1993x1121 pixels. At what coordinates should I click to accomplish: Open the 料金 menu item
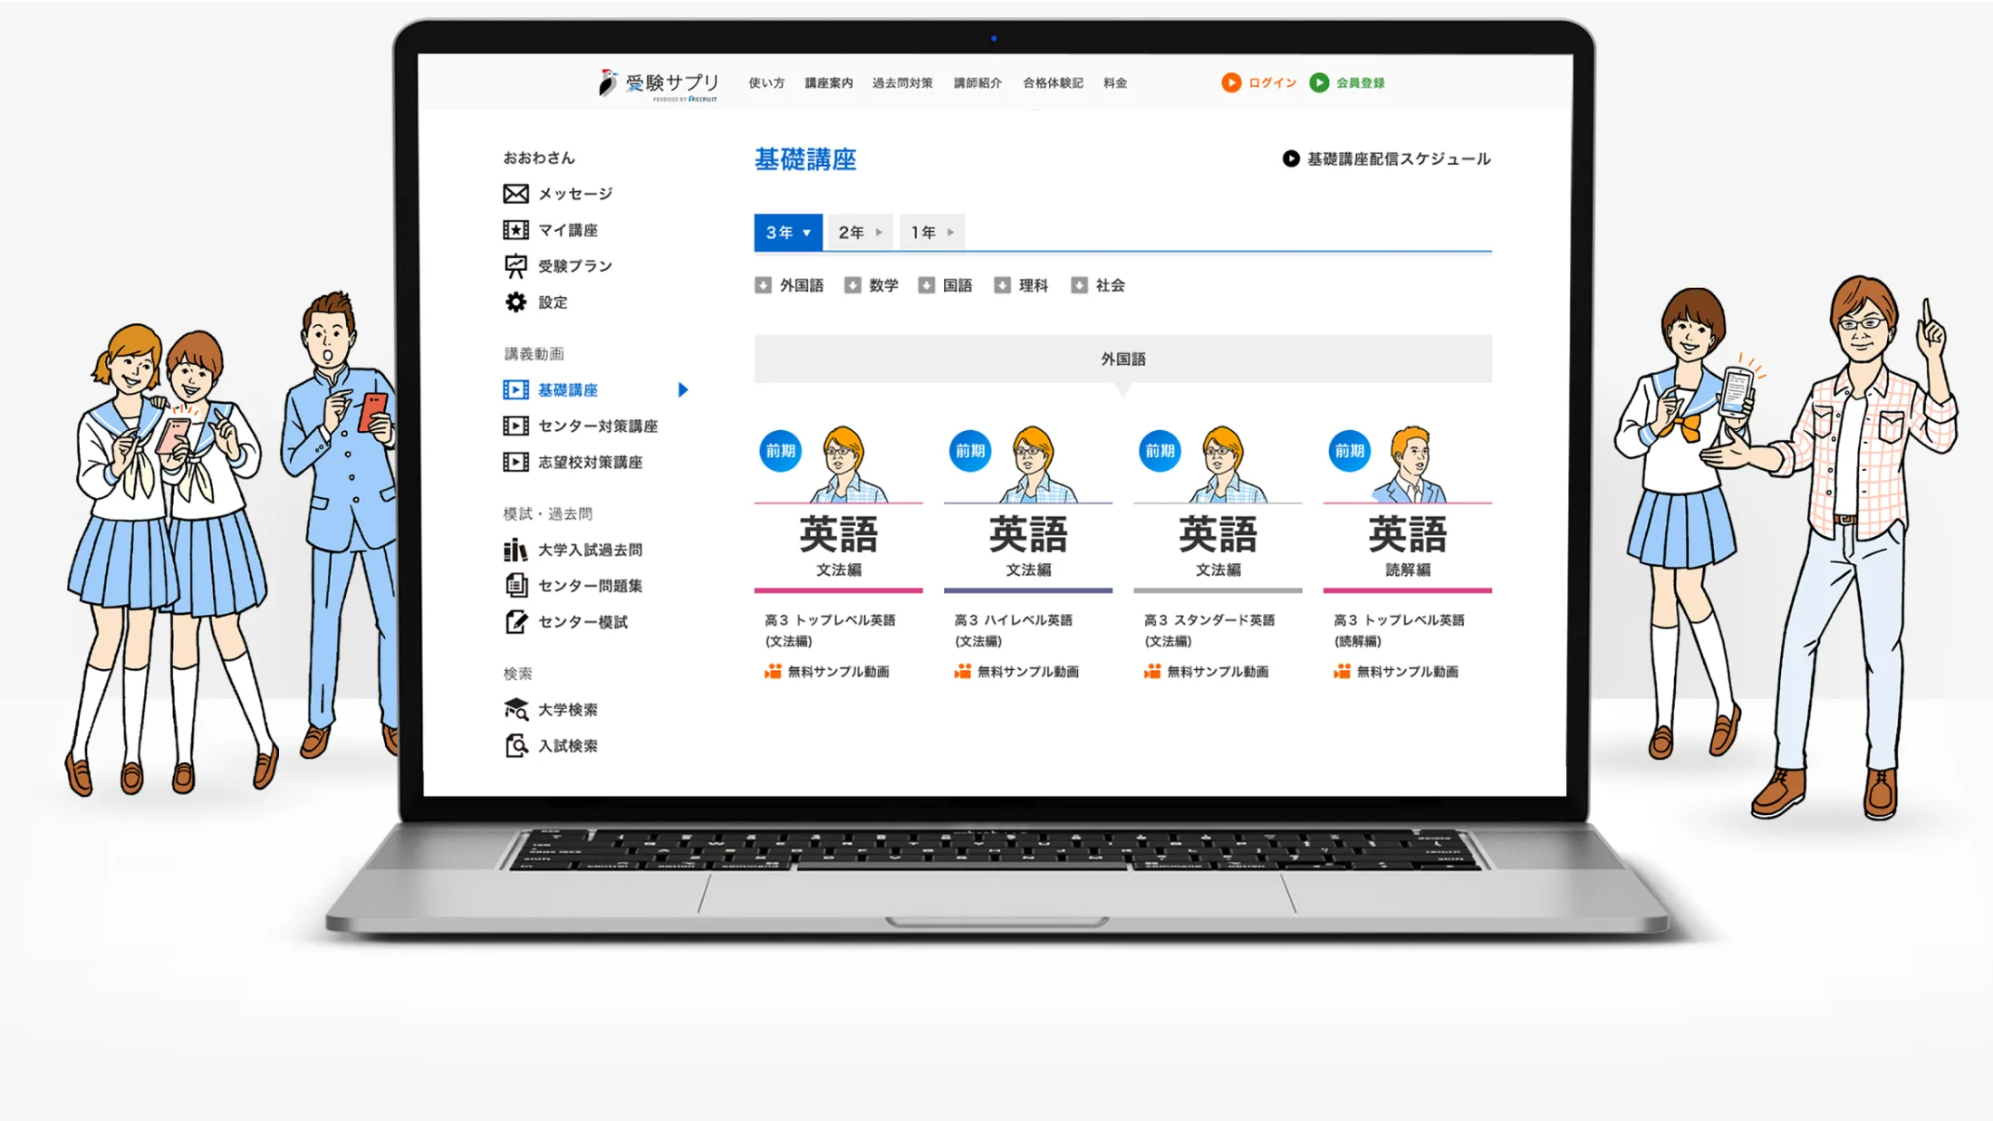click(1114, 82)
